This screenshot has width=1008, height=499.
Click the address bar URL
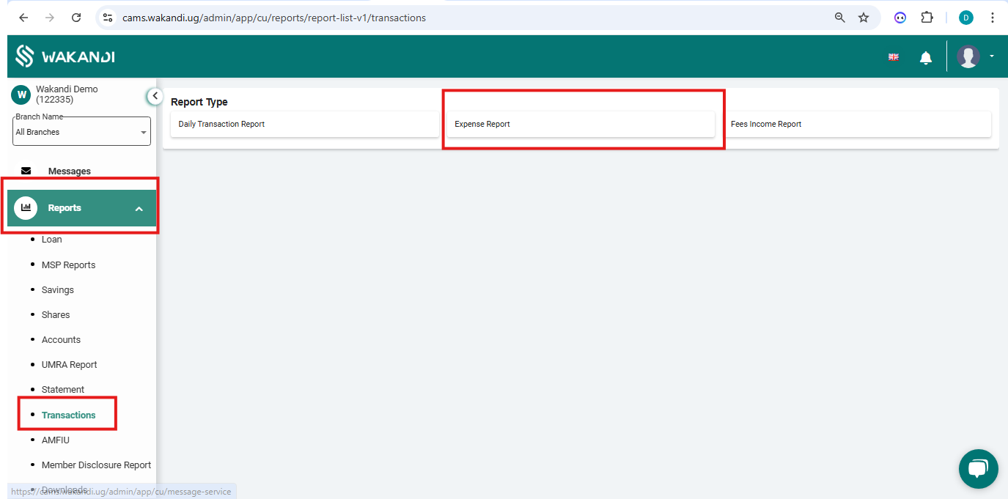(x=273, y=18)
